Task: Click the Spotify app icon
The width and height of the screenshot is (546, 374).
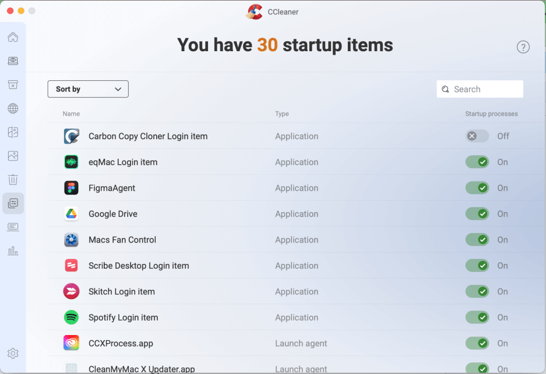Action: coord(72,318)
